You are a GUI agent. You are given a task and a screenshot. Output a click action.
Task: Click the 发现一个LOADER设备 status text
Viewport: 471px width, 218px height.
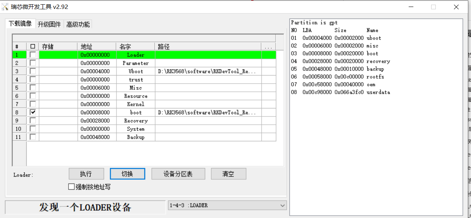(85, 207)
